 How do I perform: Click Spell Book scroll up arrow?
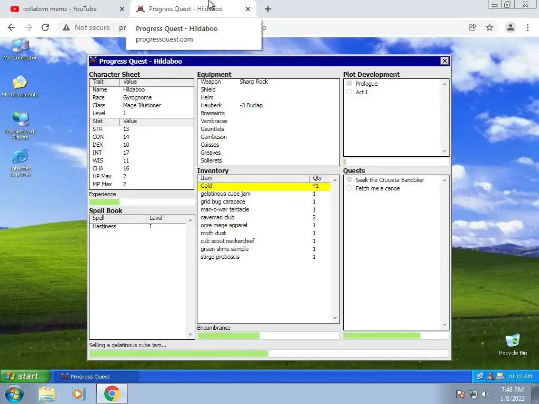pyautogui.click(x=190, y=220)
